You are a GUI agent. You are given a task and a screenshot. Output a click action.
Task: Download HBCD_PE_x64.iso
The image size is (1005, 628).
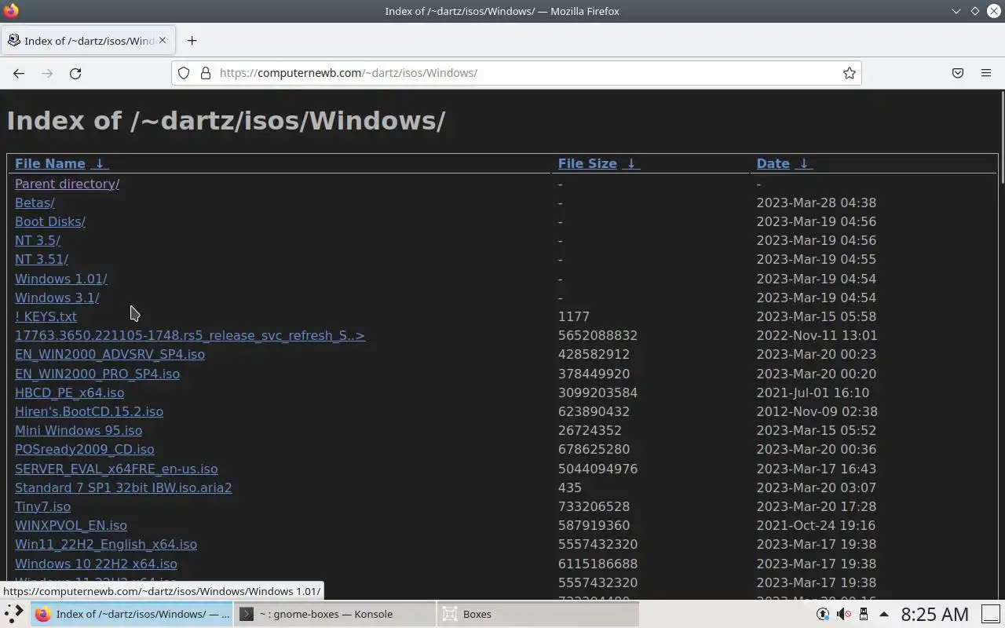click(69, 392)
